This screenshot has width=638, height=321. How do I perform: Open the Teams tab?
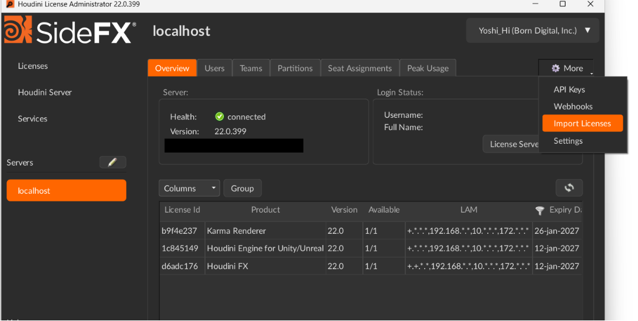coord(251,68)
